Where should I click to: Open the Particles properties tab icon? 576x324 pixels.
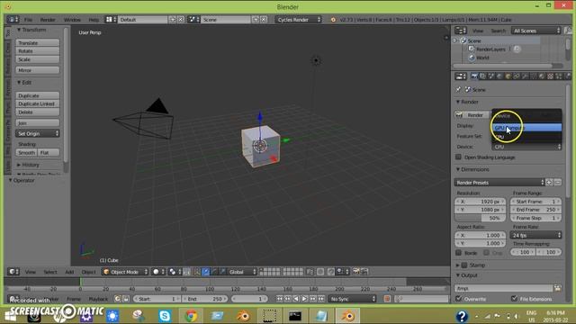(x=559, y=76)
